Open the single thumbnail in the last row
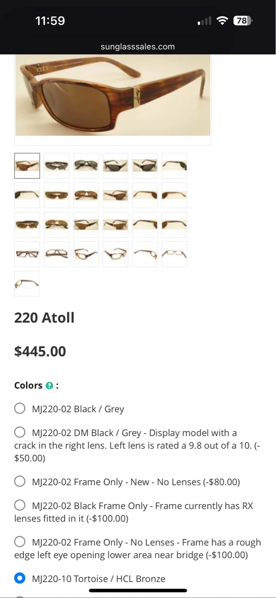This screenshot has width=276, height=598. coord(27,284)
